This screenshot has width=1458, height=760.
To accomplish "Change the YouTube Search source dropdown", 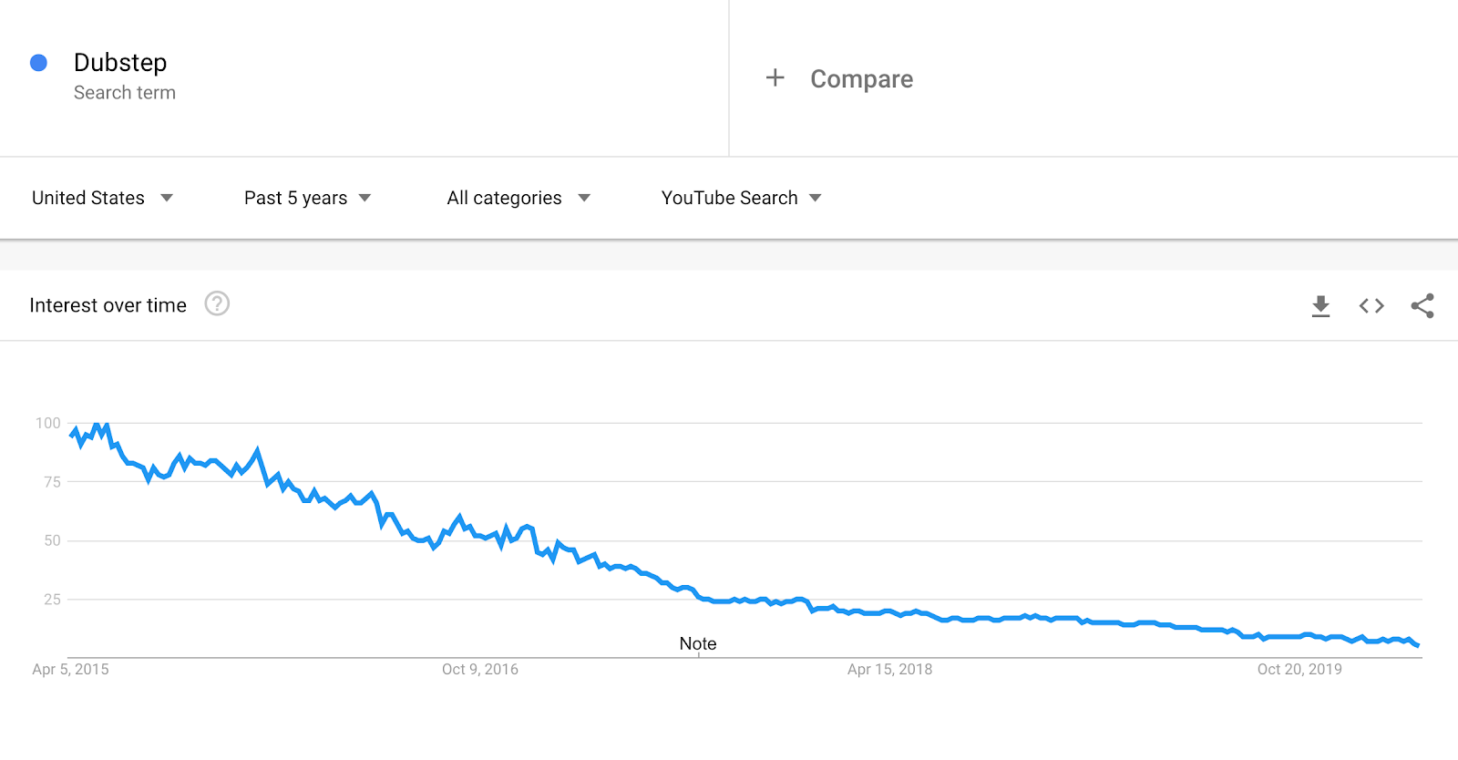I will (741, 198).
